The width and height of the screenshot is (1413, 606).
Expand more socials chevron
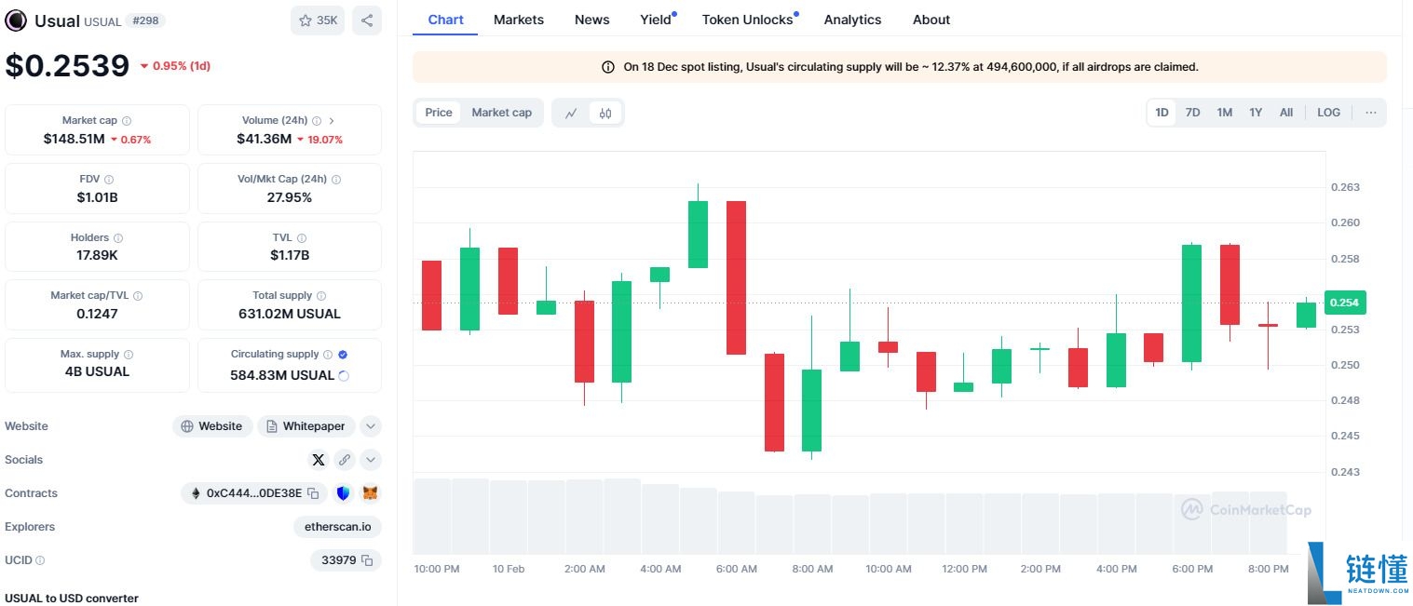coord(371,460)
